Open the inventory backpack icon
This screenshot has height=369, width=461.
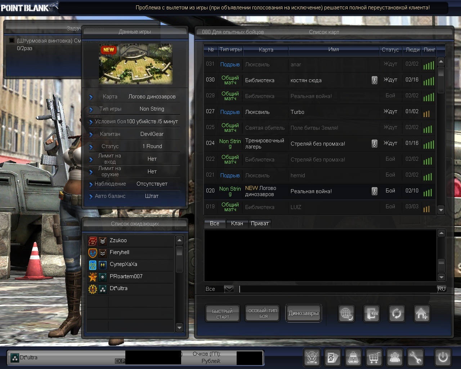pyautogui.click(x=353, y=357)
